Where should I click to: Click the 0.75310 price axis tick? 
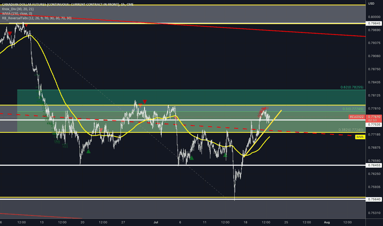point(374,213)
